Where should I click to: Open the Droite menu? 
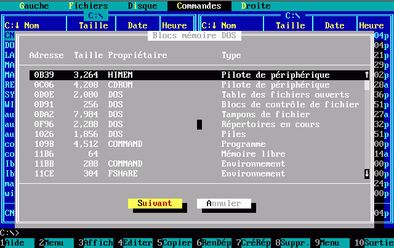click(255, 6)
